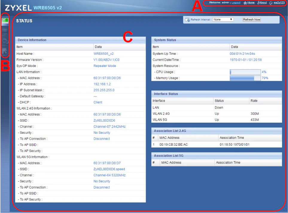Click the About info icon
288x213 pixels.
[258, 3]
